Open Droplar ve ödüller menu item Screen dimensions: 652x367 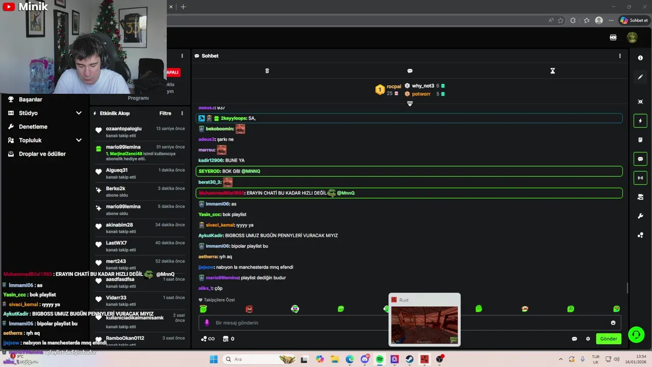coord(42,154)
